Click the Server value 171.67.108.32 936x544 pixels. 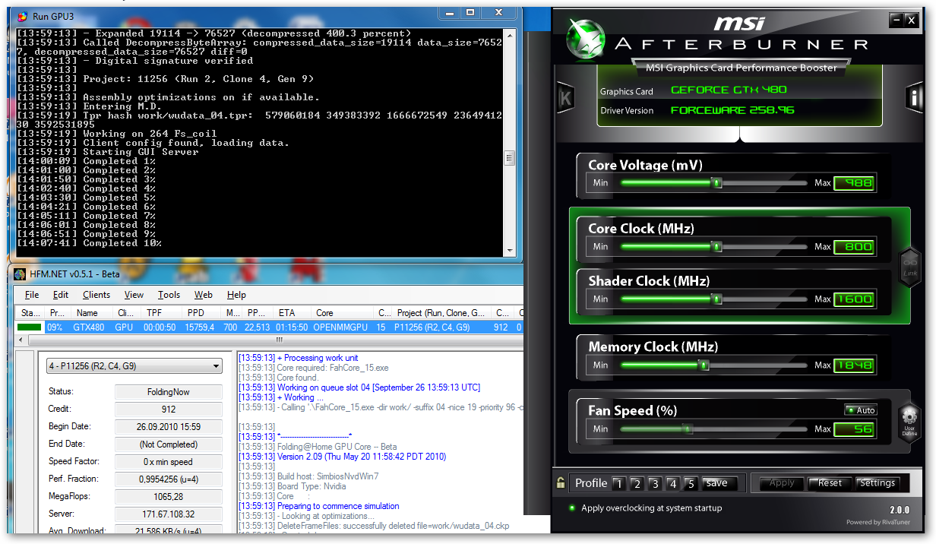pyautogui.click(x=169, y=514)
